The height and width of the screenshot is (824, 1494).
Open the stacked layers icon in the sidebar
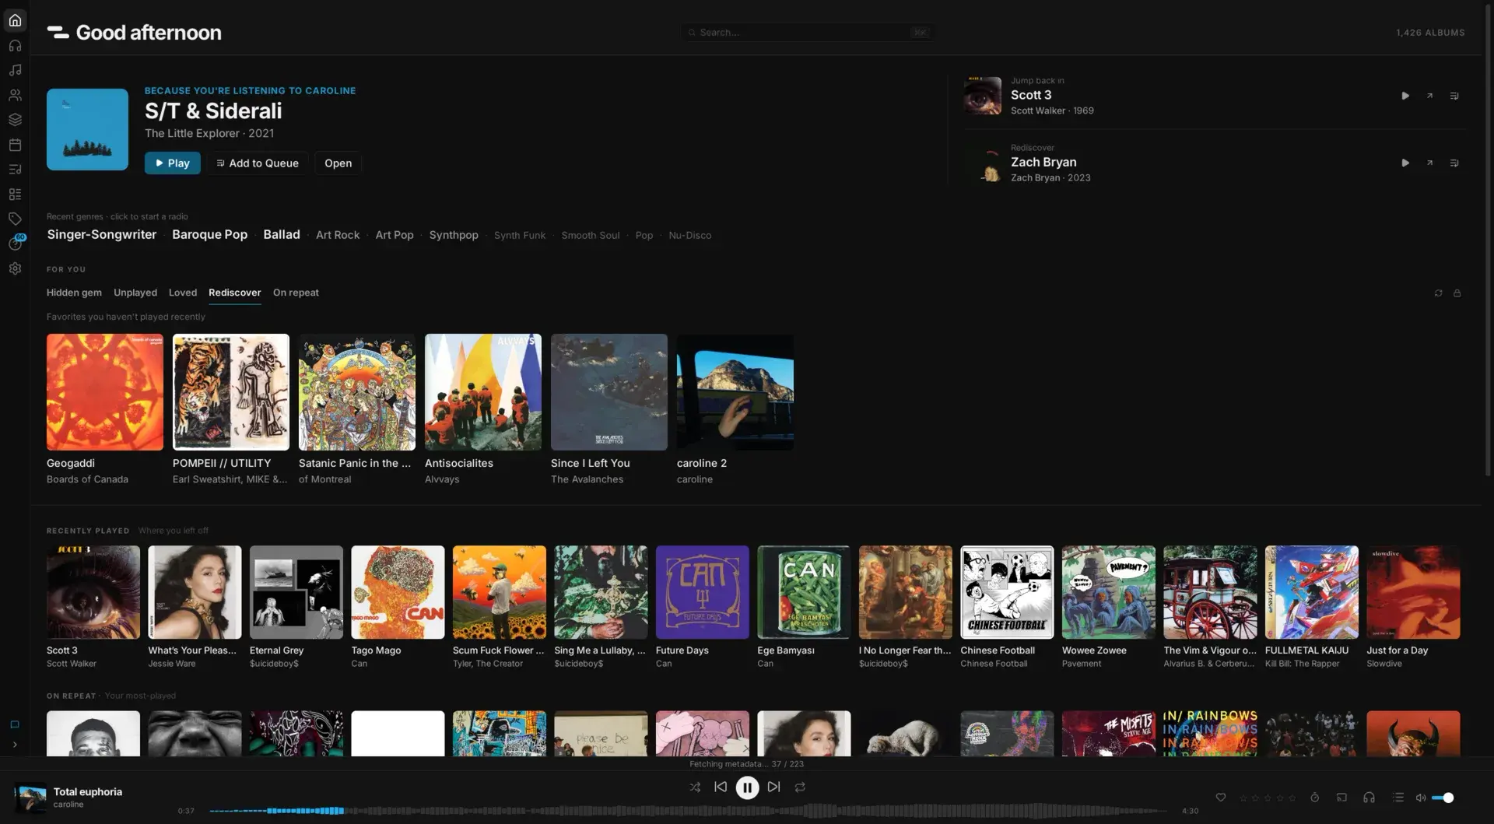pyautogui.click(x=15, y=120)
